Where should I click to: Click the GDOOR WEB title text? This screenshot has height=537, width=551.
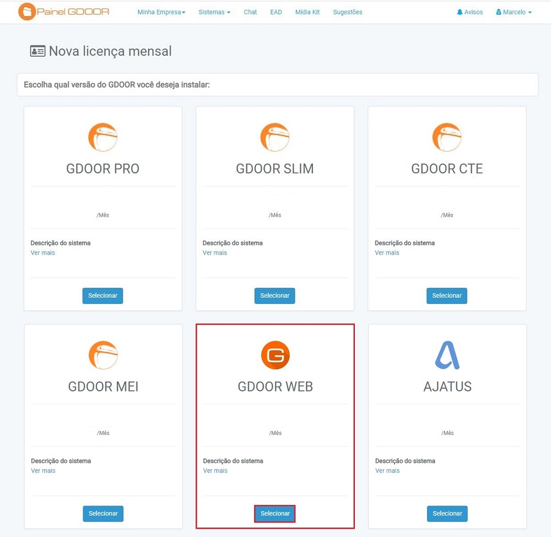click(x=275, y=387)
